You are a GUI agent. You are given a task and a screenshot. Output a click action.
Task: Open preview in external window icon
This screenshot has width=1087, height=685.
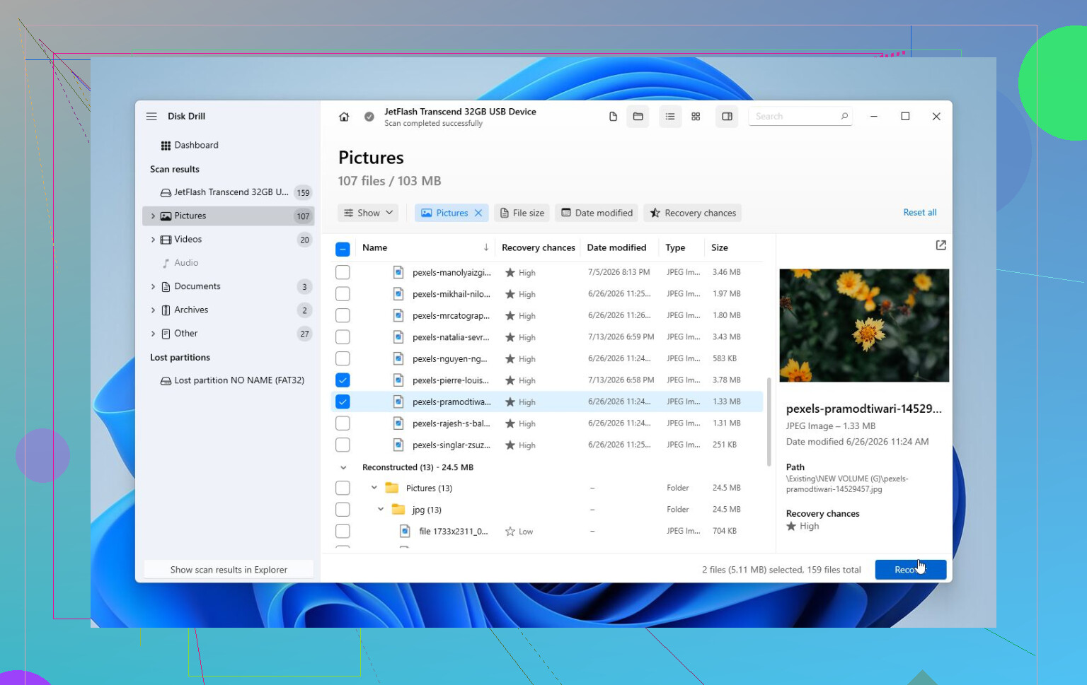click(x=941, y=245)
